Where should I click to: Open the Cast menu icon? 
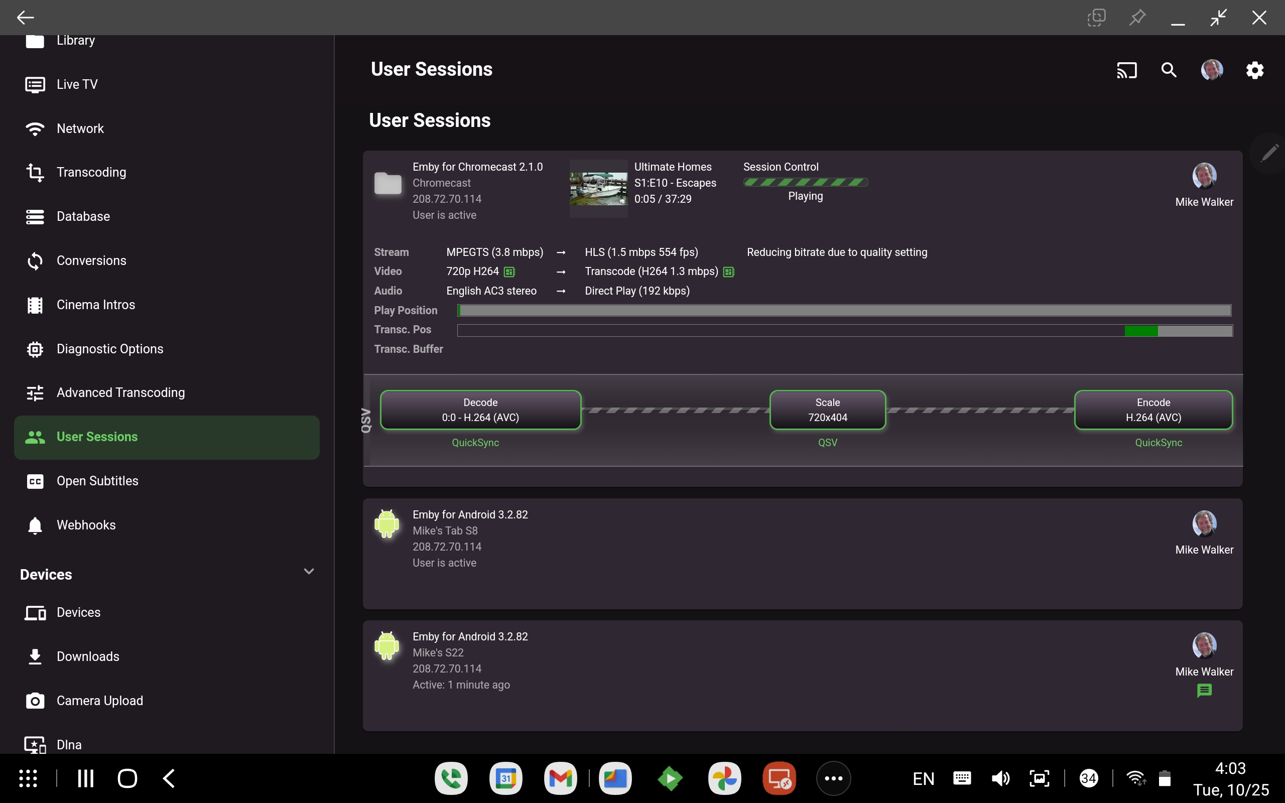point(1127,70)
